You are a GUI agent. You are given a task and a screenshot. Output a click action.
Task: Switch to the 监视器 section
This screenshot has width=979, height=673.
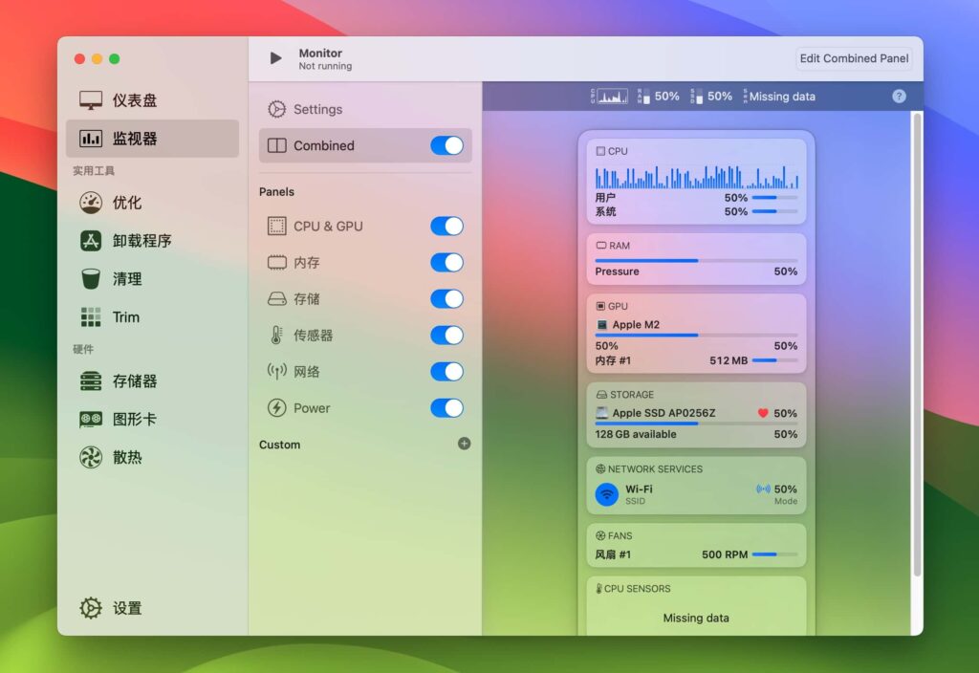(x=134, y=139)
